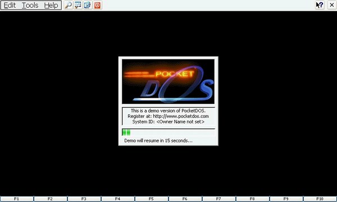337x202 pixels.
Task: Click 'Demo will resume in 15 seconds...' text
Action: click(158, 141)
